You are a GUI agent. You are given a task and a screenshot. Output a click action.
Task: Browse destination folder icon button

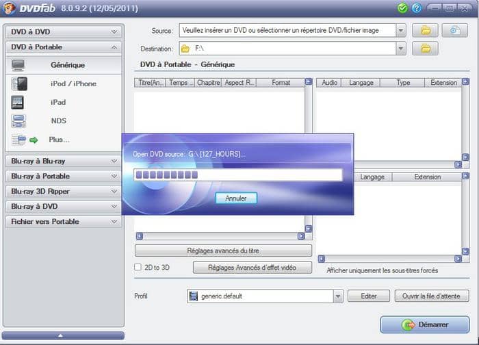pos(426,49)
